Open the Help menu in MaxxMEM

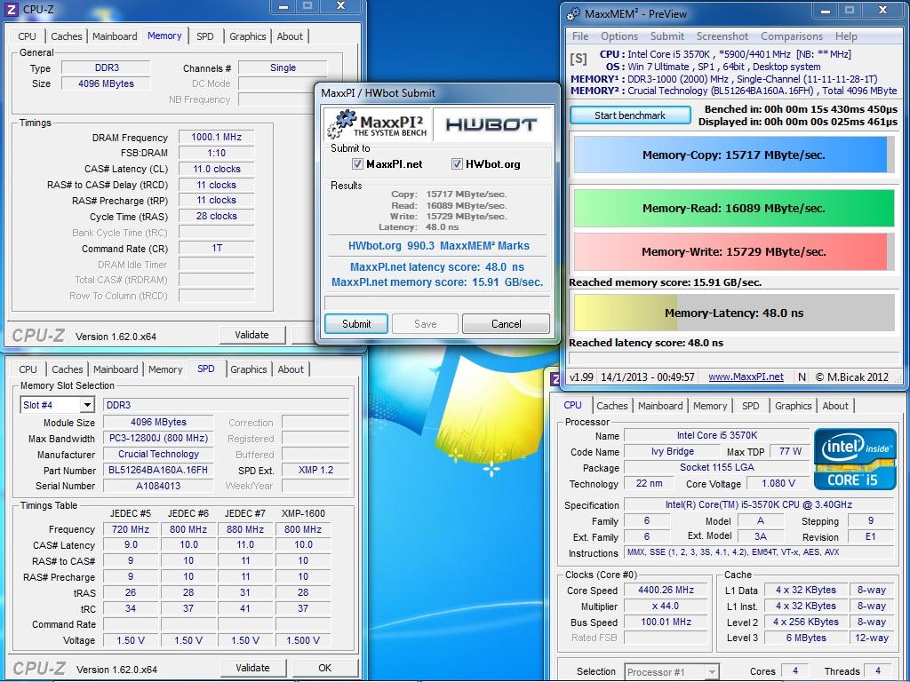[846, 36]
